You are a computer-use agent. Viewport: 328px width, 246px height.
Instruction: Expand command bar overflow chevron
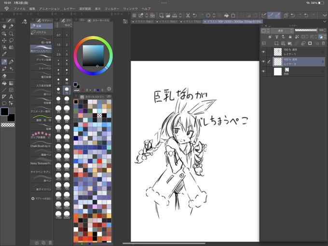pyautogui.click(x=325, y=15)
